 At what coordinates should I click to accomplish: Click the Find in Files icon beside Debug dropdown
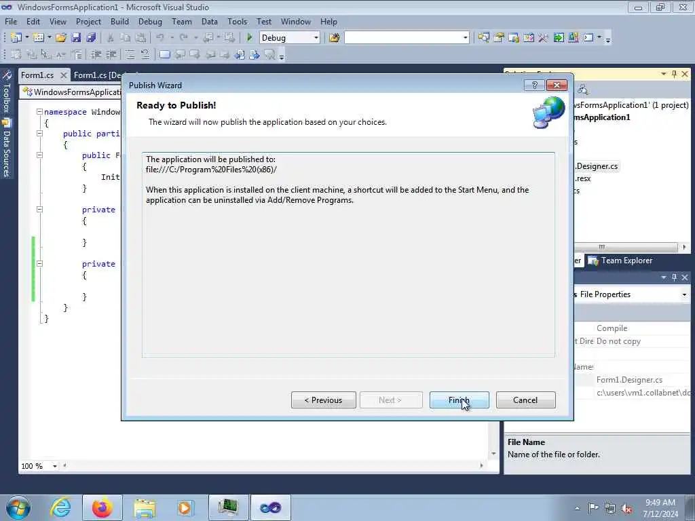click(335, 38)
